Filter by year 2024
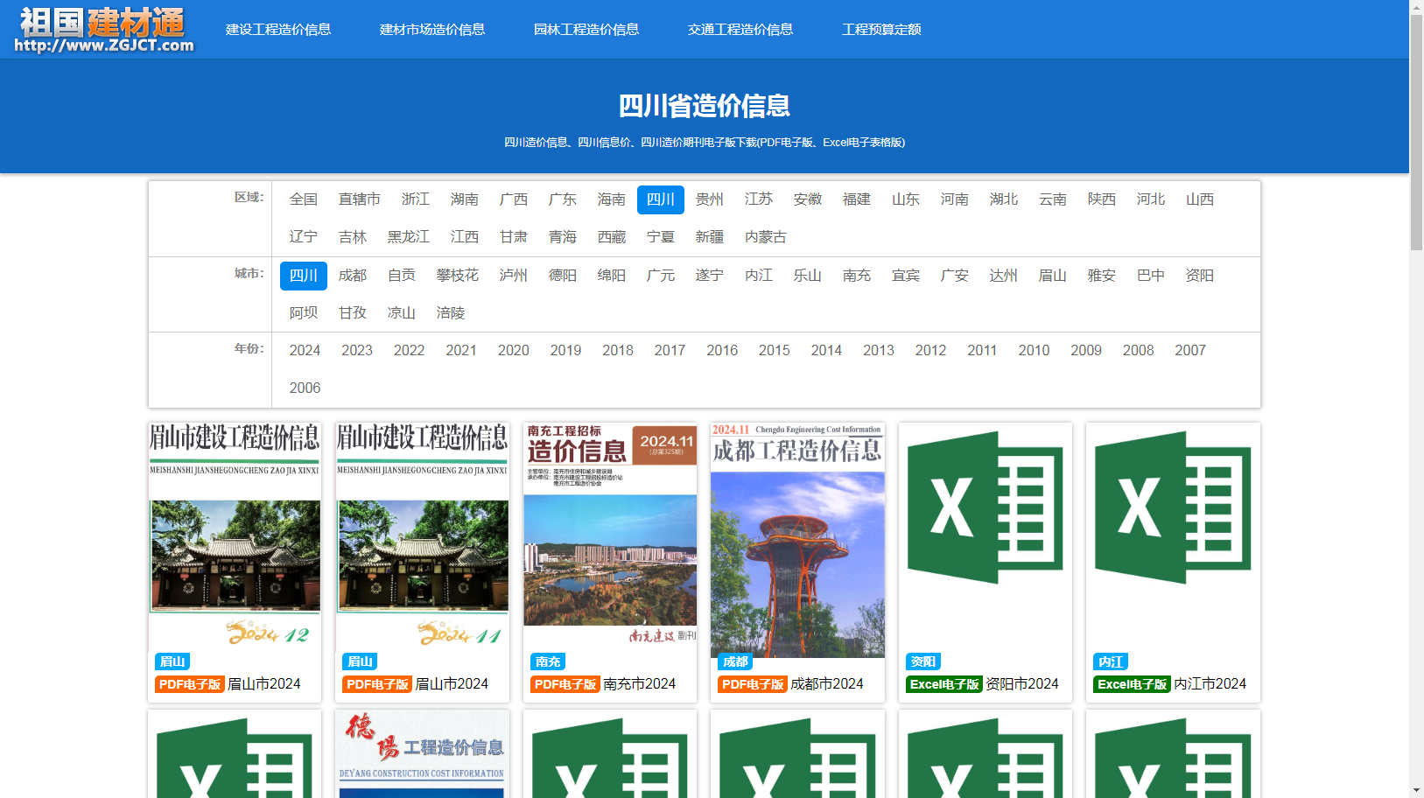 point(305,351)
